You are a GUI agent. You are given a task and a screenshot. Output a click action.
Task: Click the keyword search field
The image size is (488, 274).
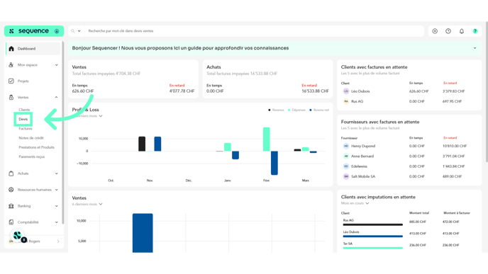[x=254, y=31]
